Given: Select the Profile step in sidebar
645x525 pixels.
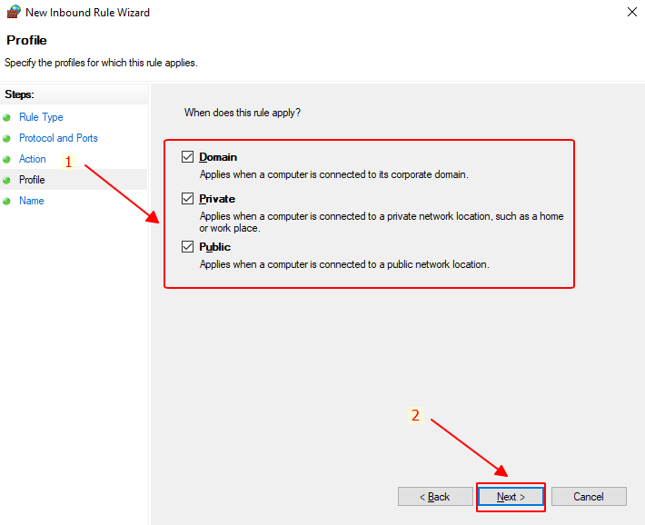Looking at the screenshot, I should tap(32, 180).
